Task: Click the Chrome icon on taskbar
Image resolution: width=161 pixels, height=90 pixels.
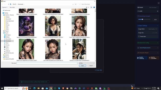Action: click(51, 88)
